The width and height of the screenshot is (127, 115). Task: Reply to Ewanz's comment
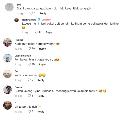[41, 96]
